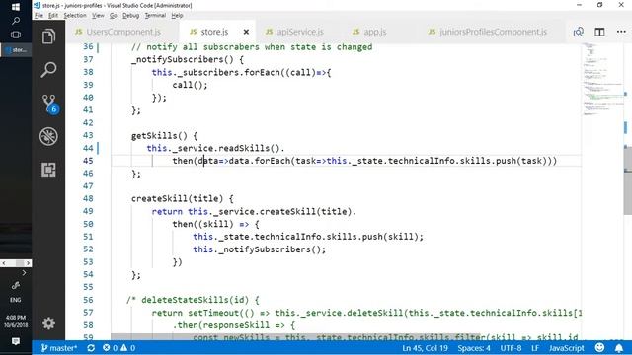
Task: Click the editor horizontal scrollbar
Action: 295,337
